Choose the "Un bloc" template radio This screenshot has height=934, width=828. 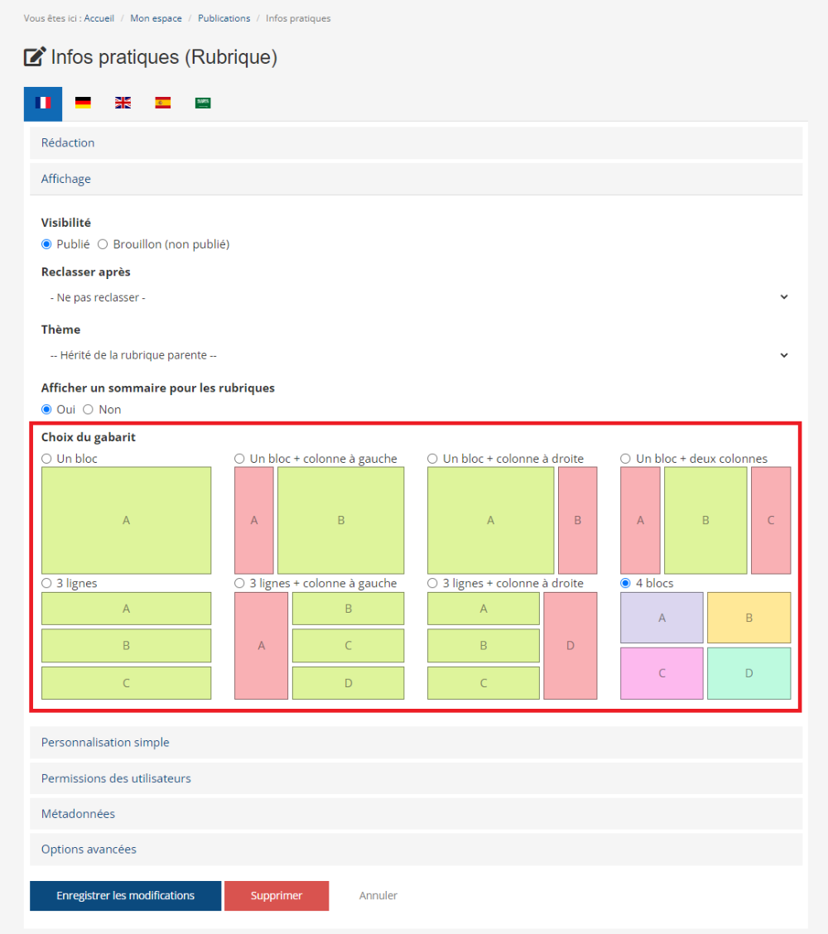pyautogui.click(x=47, y=459)
